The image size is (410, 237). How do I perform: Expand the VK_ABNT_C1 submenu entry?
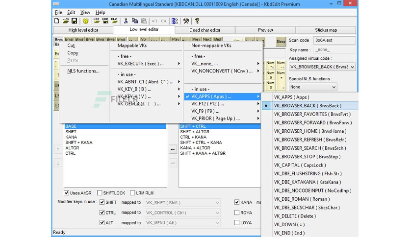click(146, 82)
